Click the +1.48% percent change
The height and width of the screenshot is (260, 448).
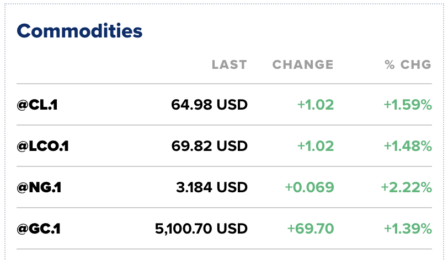click(406, 146)
